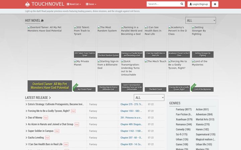This screenshot has height=150, width=241.
Task: Click Hot badge next to Super Soldier in Campus
Action: [57, 131]
